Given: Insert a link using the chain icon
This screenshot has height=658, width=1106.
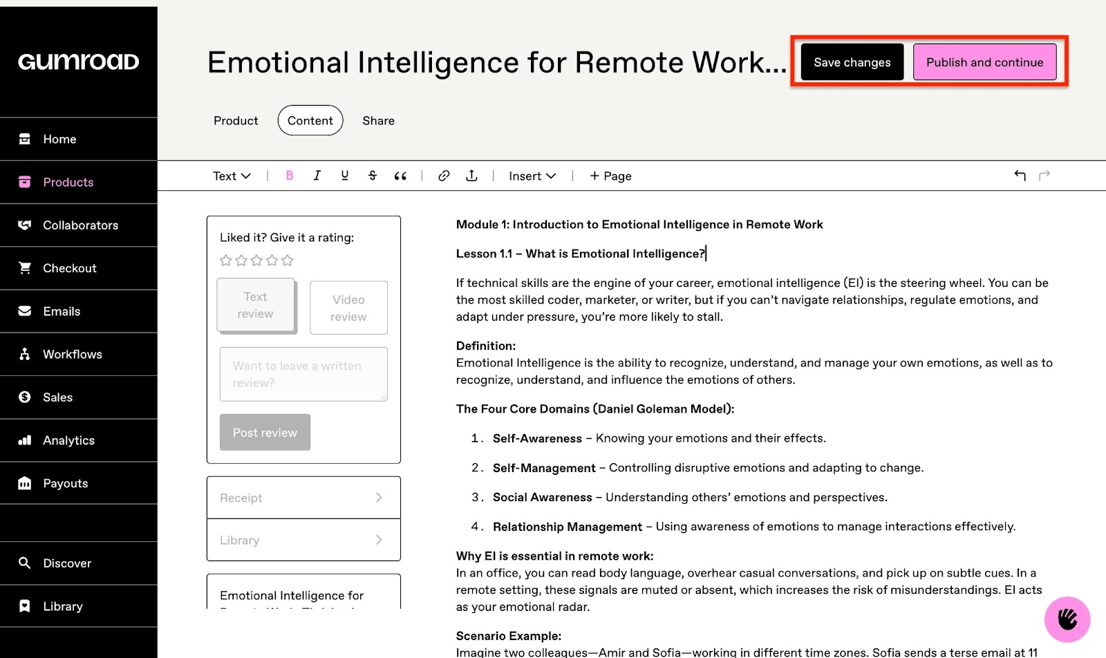Looking at the screenshot, I should click(444, 176).
